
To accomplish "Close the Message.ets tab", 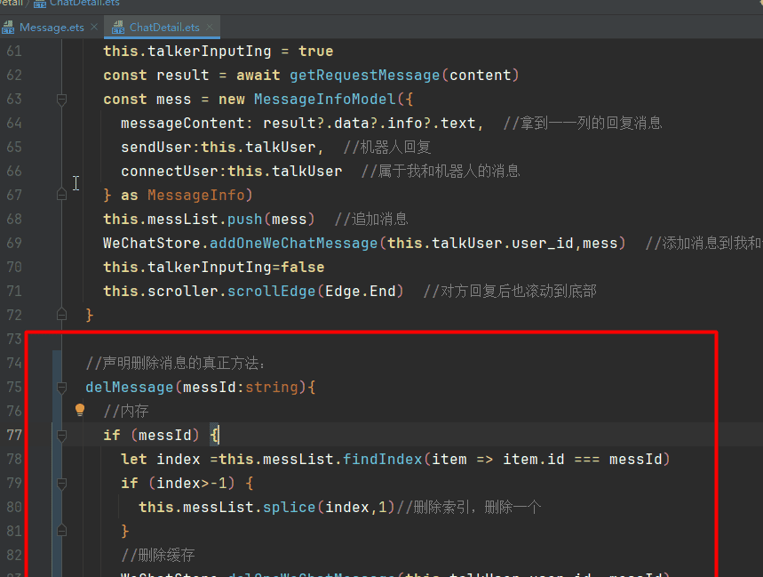I will [94, 28].
